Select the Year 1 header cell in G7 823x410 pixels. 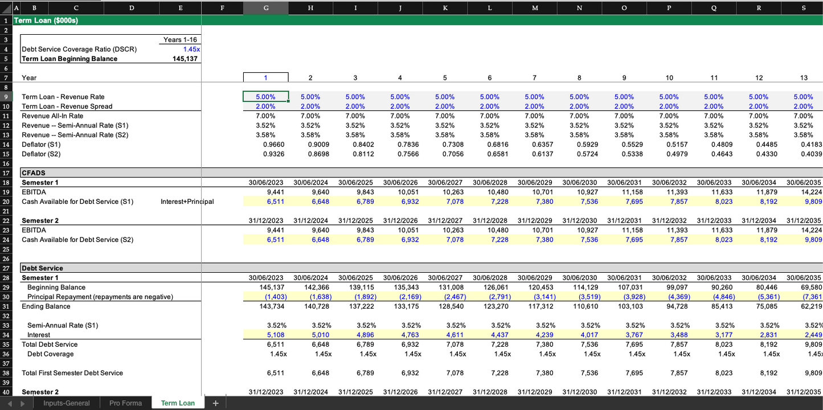click(265, 77)
